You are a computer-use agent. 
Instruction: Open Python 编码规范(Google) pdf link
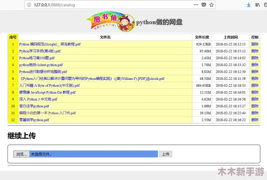[50, 44]
